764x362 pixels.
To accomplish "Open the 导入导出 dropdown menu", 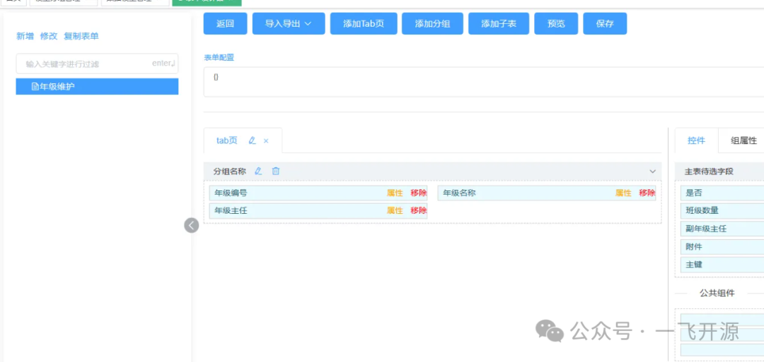I will point(289,23).
